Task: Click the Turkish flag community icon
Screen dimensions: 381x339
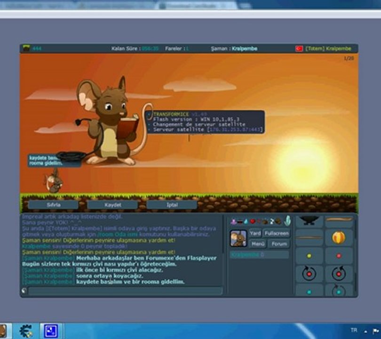Action: pyautogui.click(x=299, y=48)
